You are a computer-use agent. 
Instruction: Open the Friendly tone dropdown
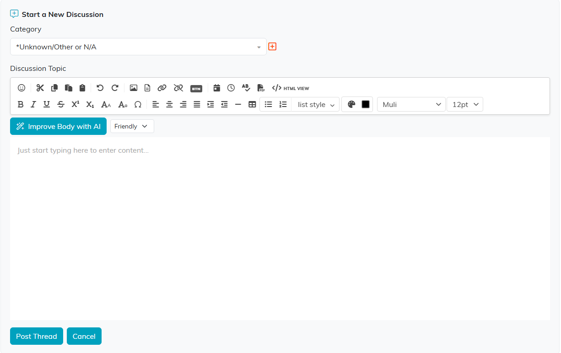pyautogui.click(x=132, y=126)
